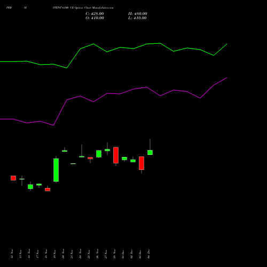Select the 19 Nov date label

tap(54, 254)
